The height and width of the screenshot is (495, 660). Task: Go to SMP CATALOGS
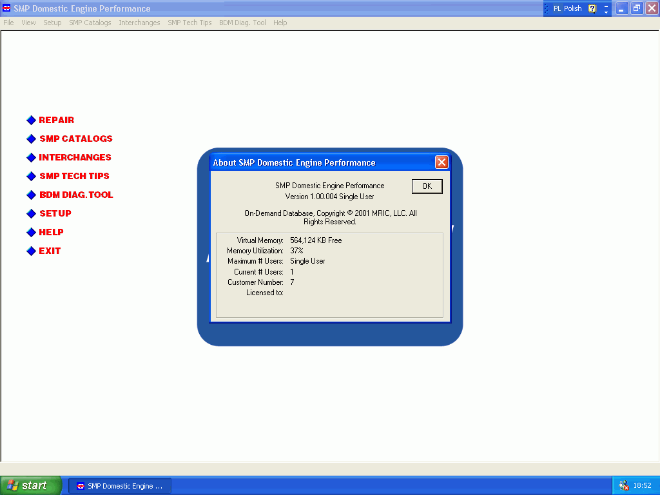[76, 139]
